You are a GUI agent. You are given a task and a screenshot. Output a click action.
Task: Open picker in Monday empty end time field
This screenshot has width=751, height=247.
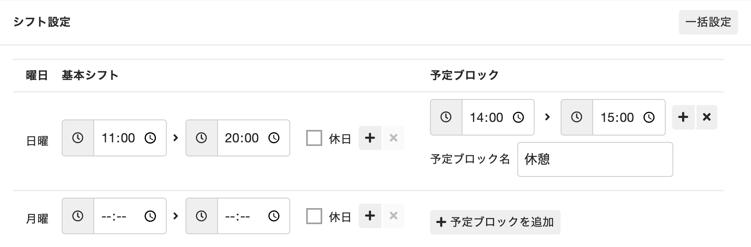274,216
